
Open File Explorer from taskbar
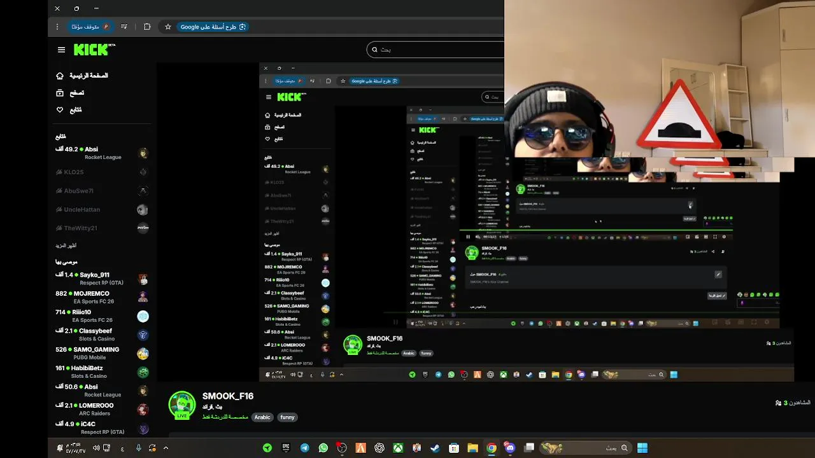pyautogui.click(x=472, y=448)
